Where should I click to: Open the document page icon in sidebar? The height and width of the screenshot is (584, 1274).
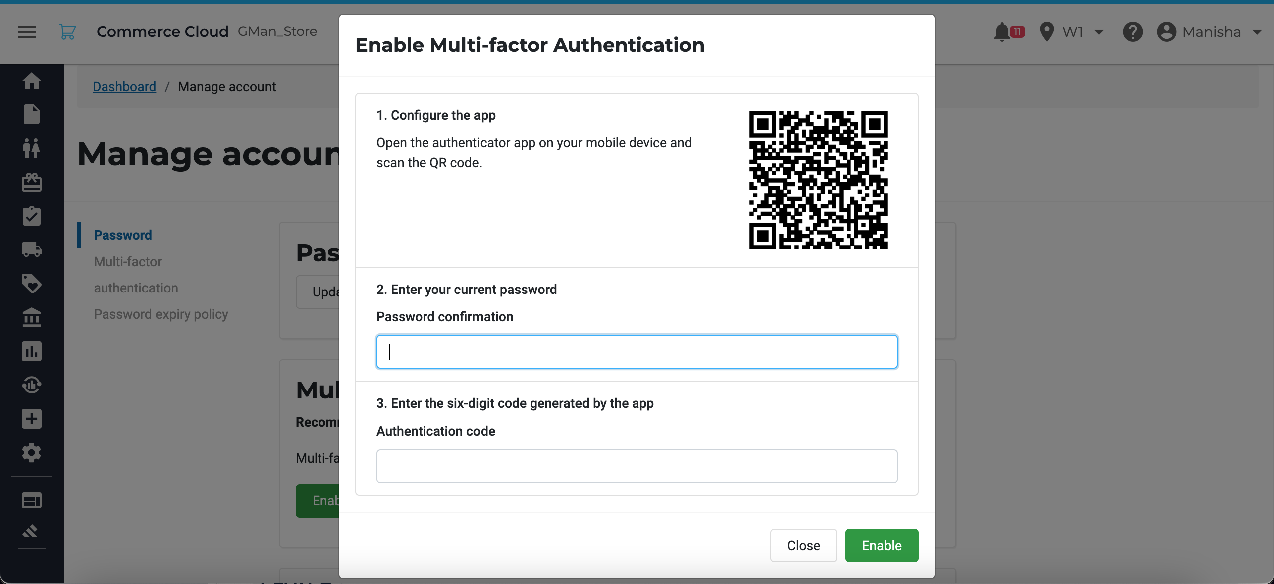32,114
